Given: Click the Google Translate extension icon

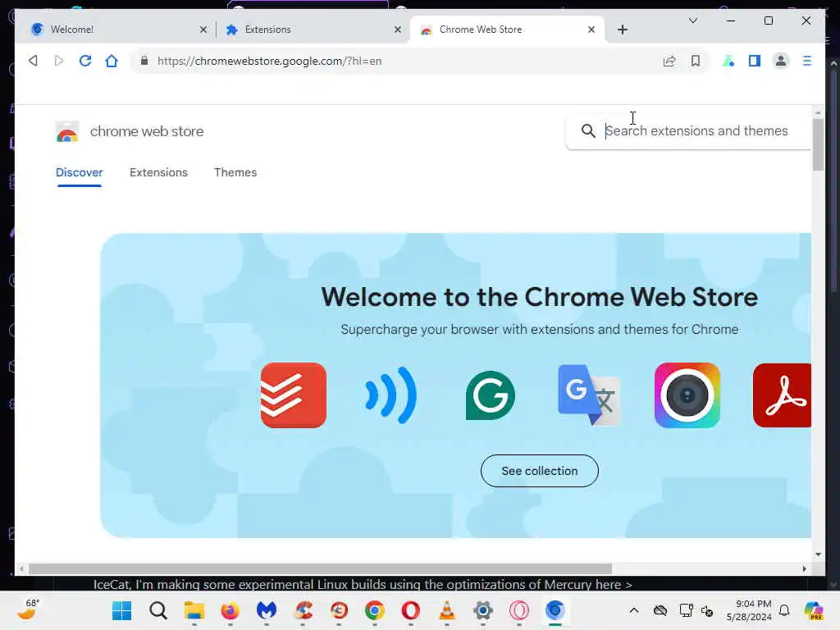Looking at the screenshot, I should pos(589,395).
